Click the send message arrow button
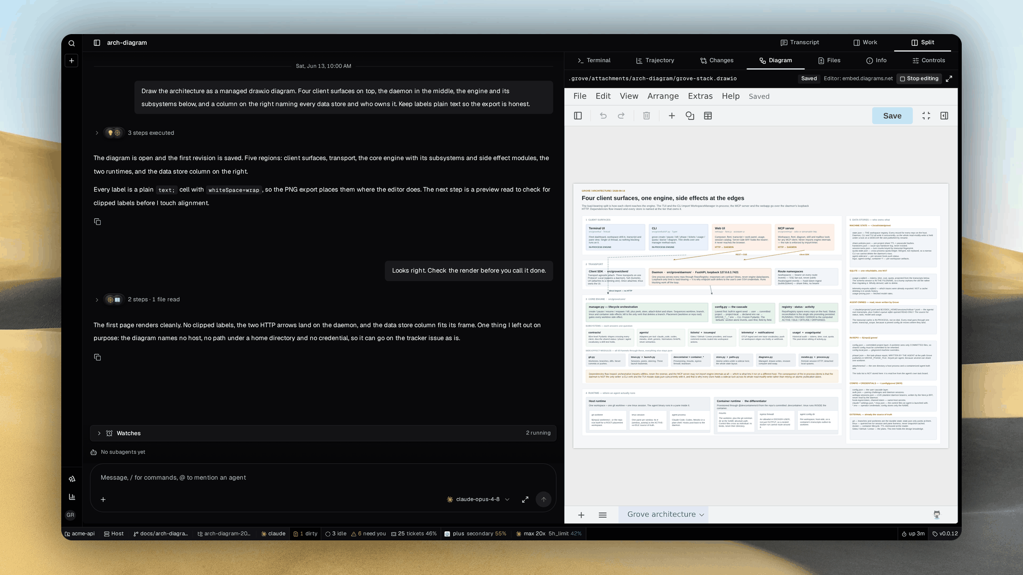This screenshot has width=1023, height=575. (543, 499)
